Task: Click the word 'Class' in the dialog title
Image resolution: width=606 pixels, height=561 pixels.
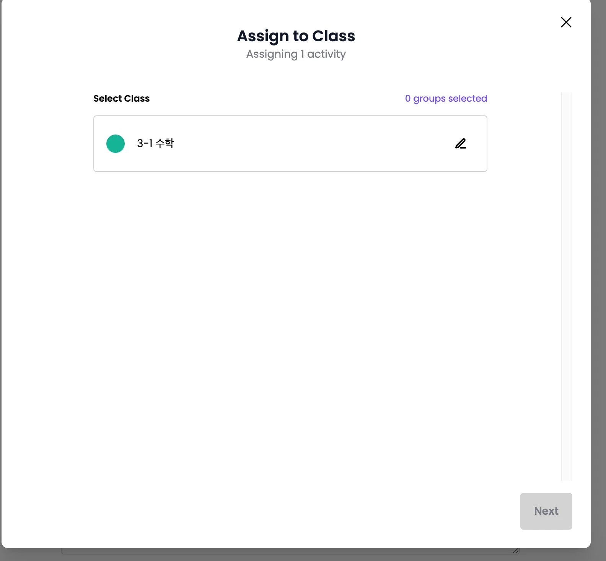Action: [x=334, y=36]
